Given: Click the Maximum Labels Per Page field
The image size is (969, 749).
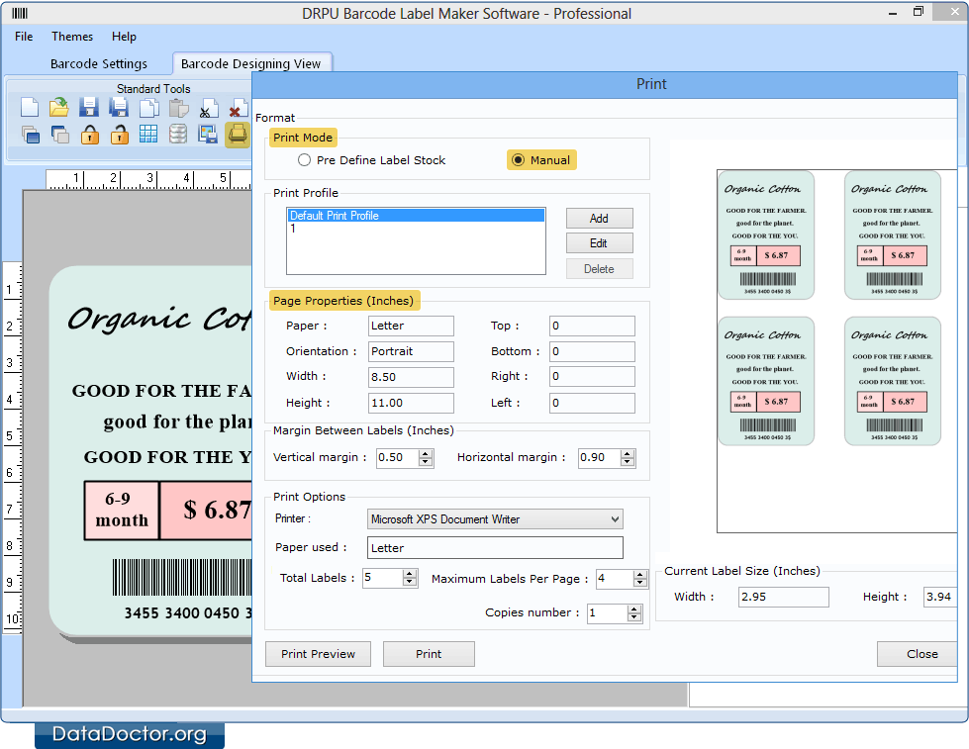Looking at the screenshot, I should click(x=615, y=579).
